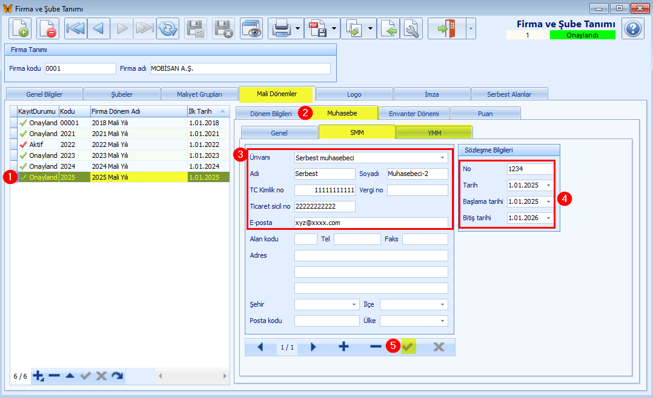Go to the next record in toolbar

tap(122, 28)
